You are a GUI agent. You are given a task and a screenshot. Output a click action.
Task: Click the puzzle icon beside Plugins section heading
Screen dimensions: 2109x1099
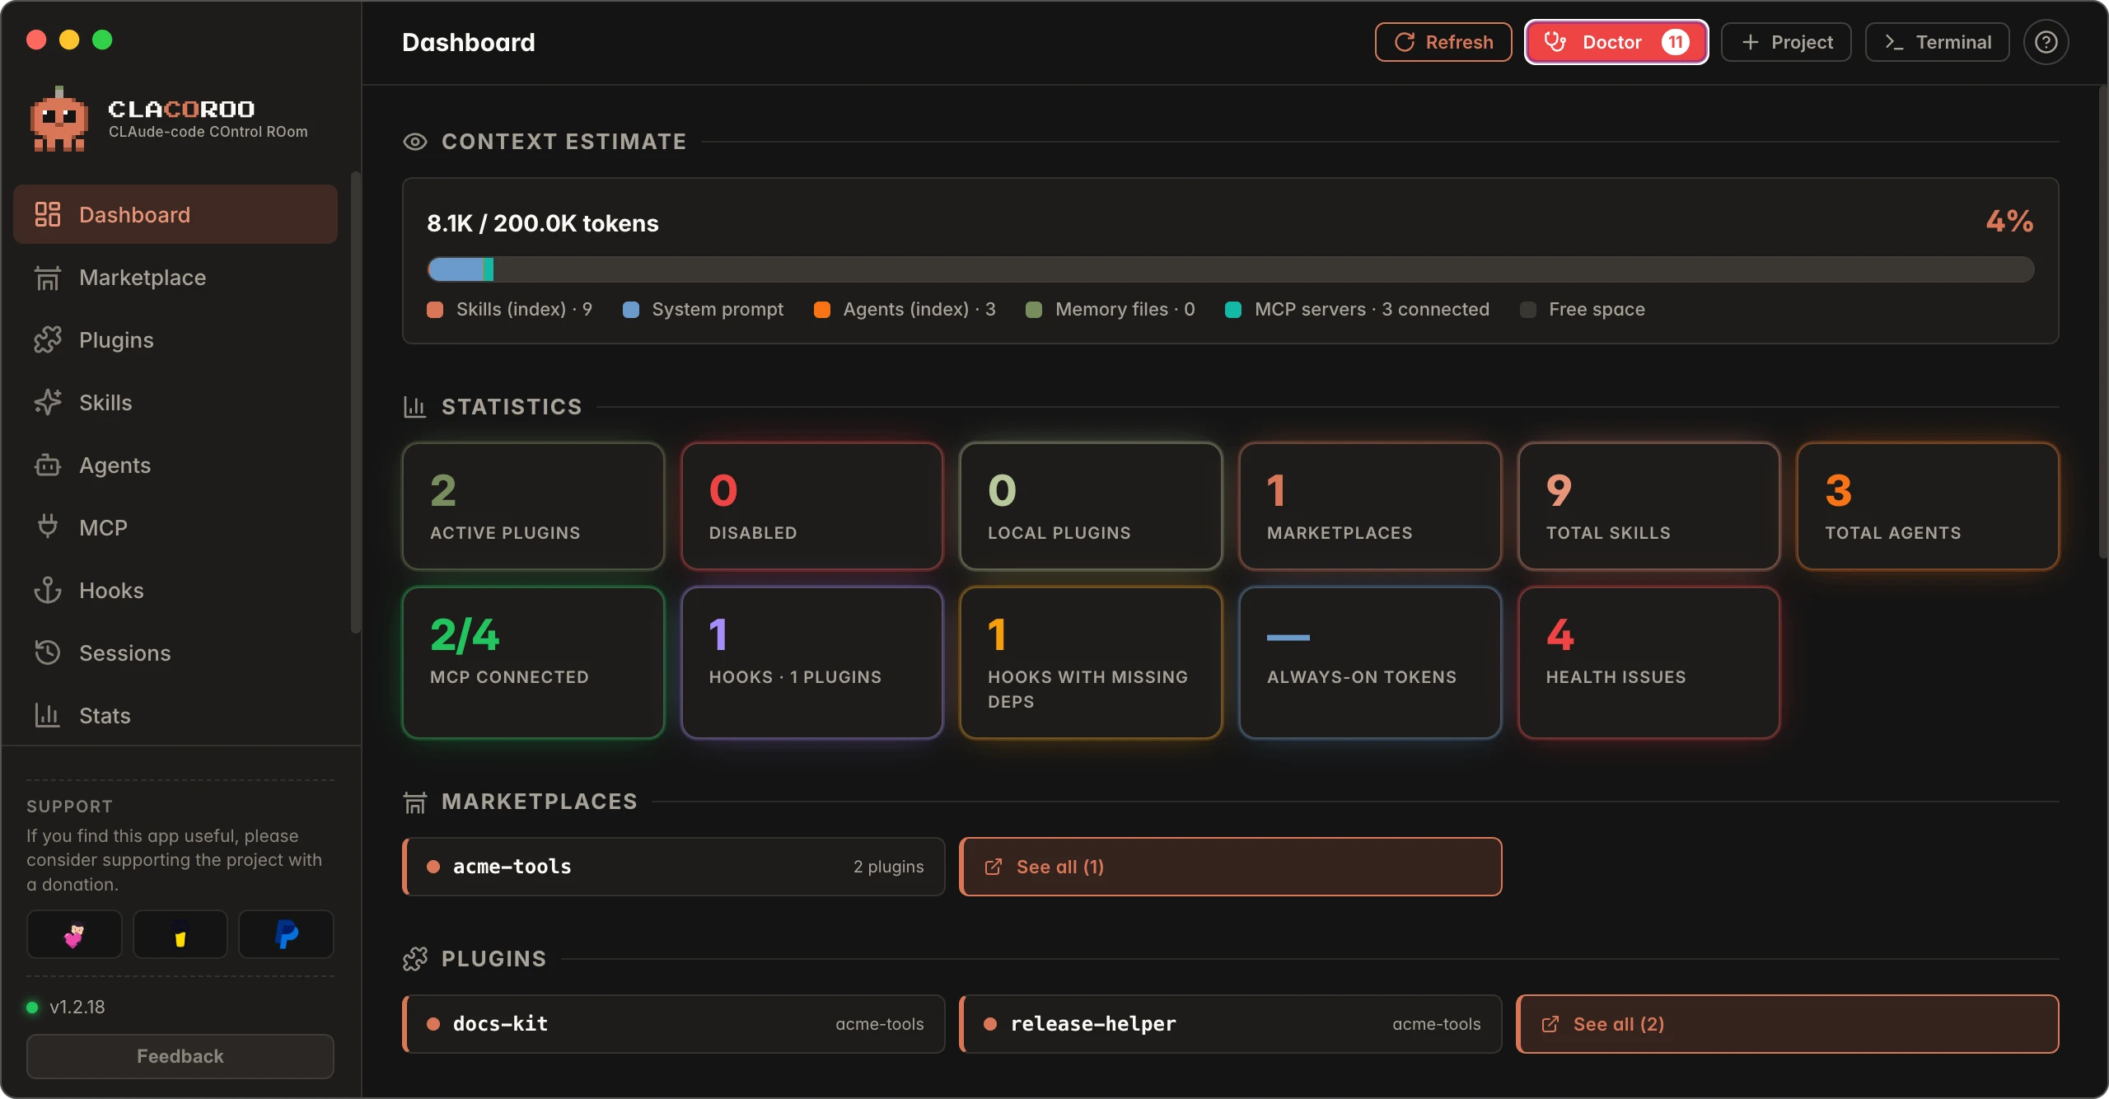click(x=415, y=959)
